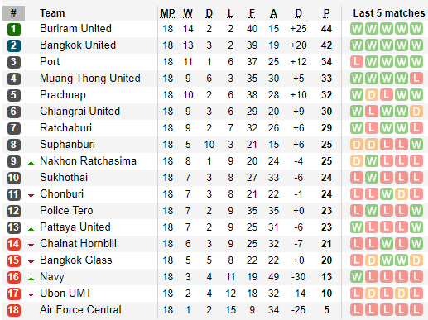
Task: Open Bangkok United team link
Action: click(x=78, y=45)
